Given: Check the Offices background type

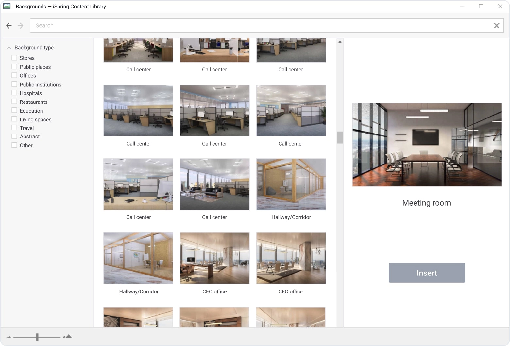Looking at the screenshot, I should click(14, 75).
